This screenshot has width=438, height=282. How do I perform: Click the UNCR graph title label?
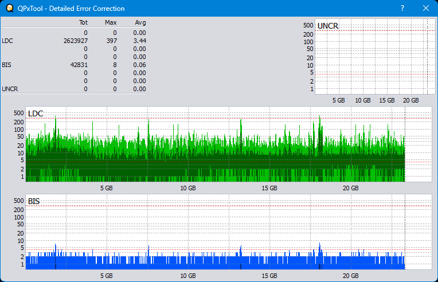328,26
